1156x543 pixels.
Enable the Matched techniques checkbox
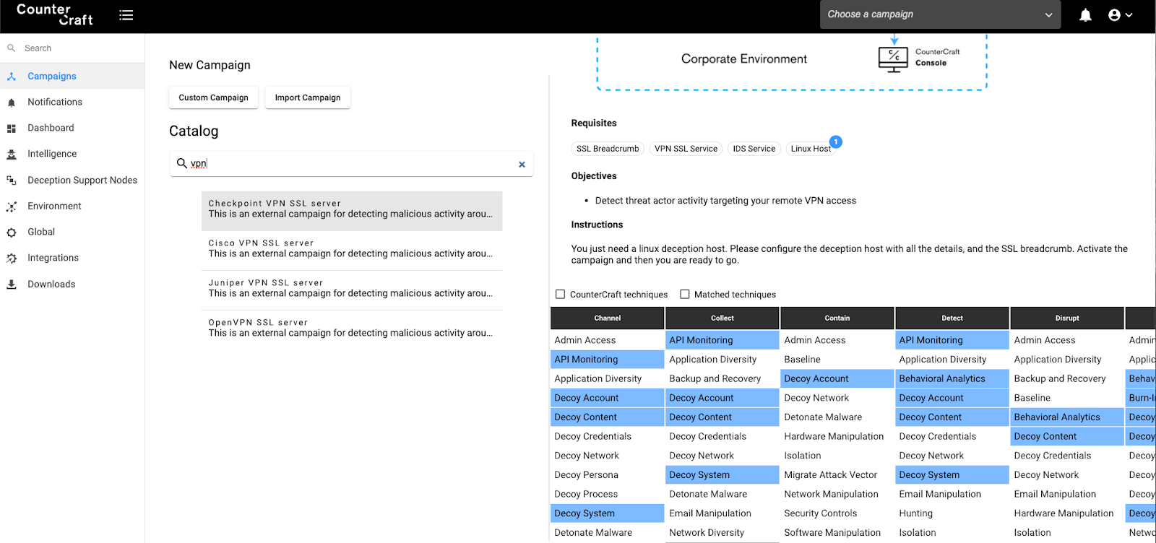coord(684,294)
